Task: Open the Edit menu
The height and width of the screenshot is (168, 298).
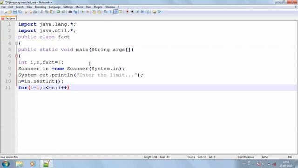Action: tap(10, 7)
